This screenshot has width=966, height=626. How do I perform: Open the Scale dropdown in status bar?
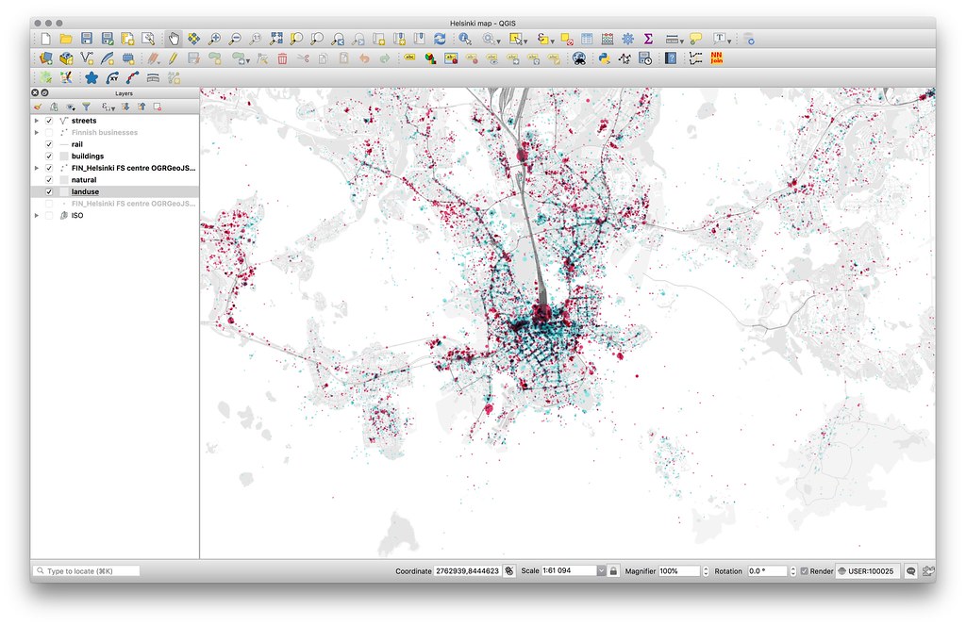(601, 571)
